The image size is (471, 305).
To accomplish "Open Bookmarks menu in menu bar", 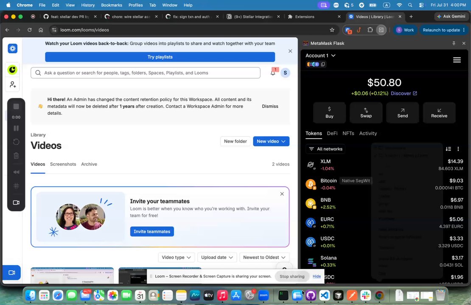I will point(112,5).
